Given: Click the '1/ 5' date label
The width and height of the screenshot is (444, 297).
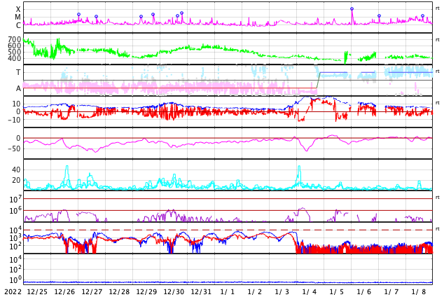Looking at the screenshot, I should coord(337,292).
